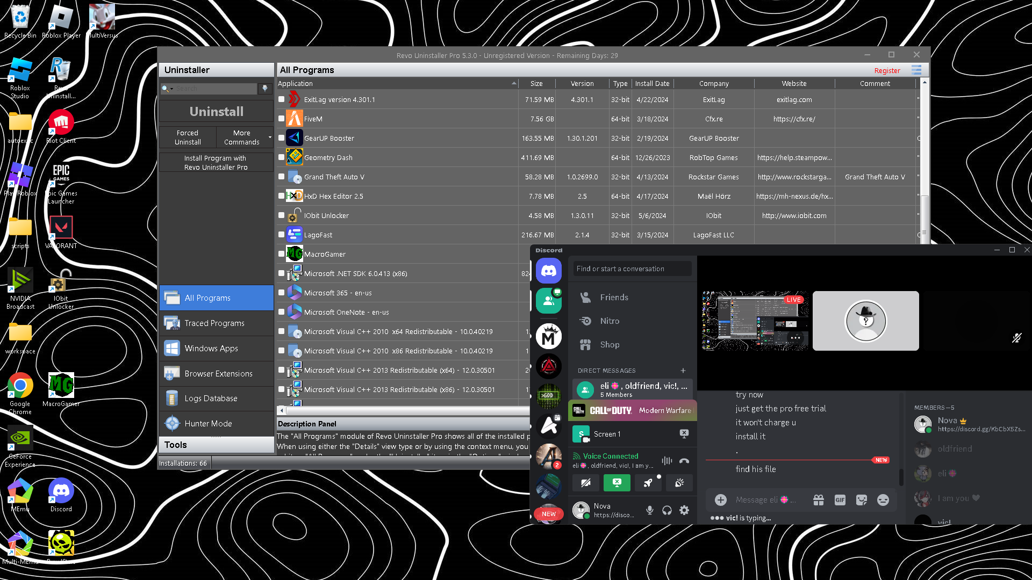The width and height of the screenshot is (1032, 580).
Task: Toggle Discord microphone mute
Action: point(649,510)
